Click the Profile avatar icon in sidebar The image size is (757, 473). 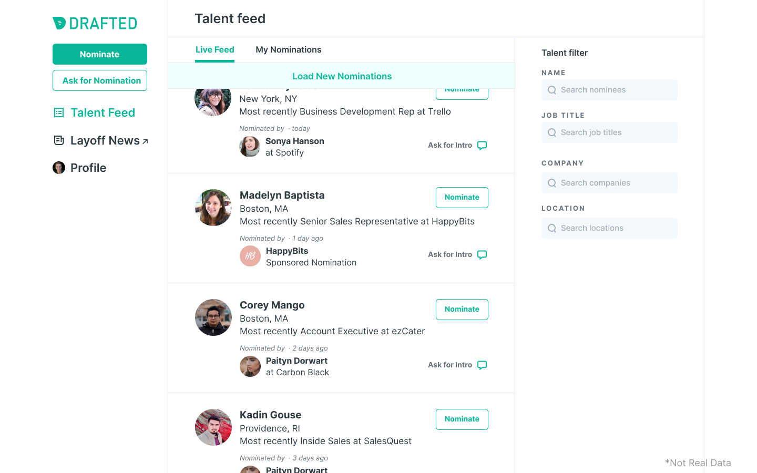[59, 168]
